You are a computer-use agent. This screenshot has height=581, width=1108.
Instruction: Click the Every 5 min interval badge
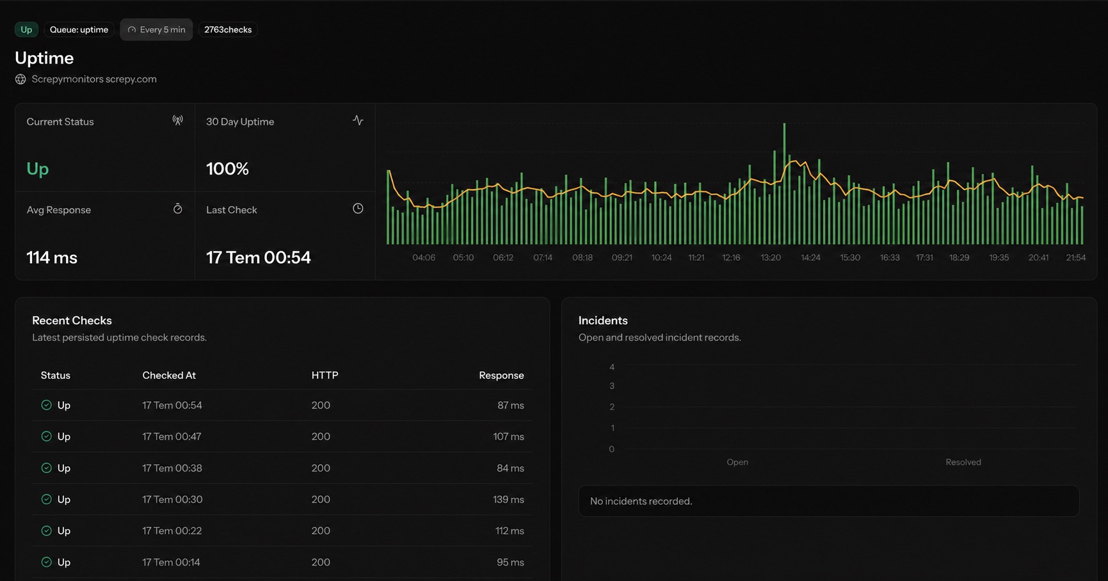click(156, 29)
